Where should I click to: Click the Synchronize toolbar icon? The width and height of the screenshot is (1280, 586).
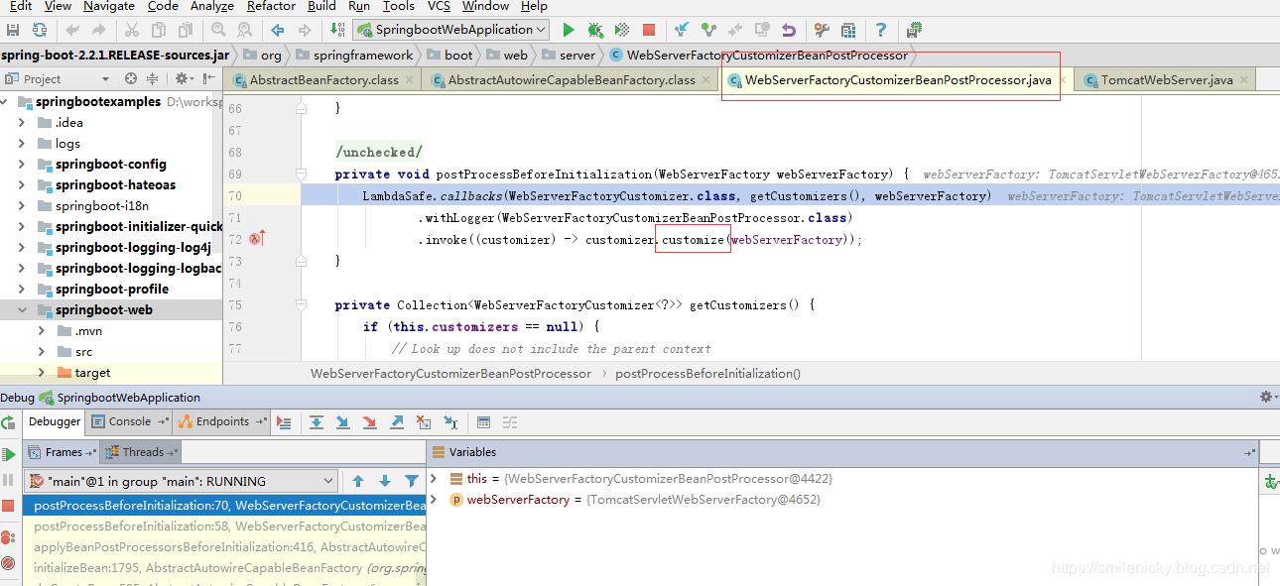pos(39,30)
